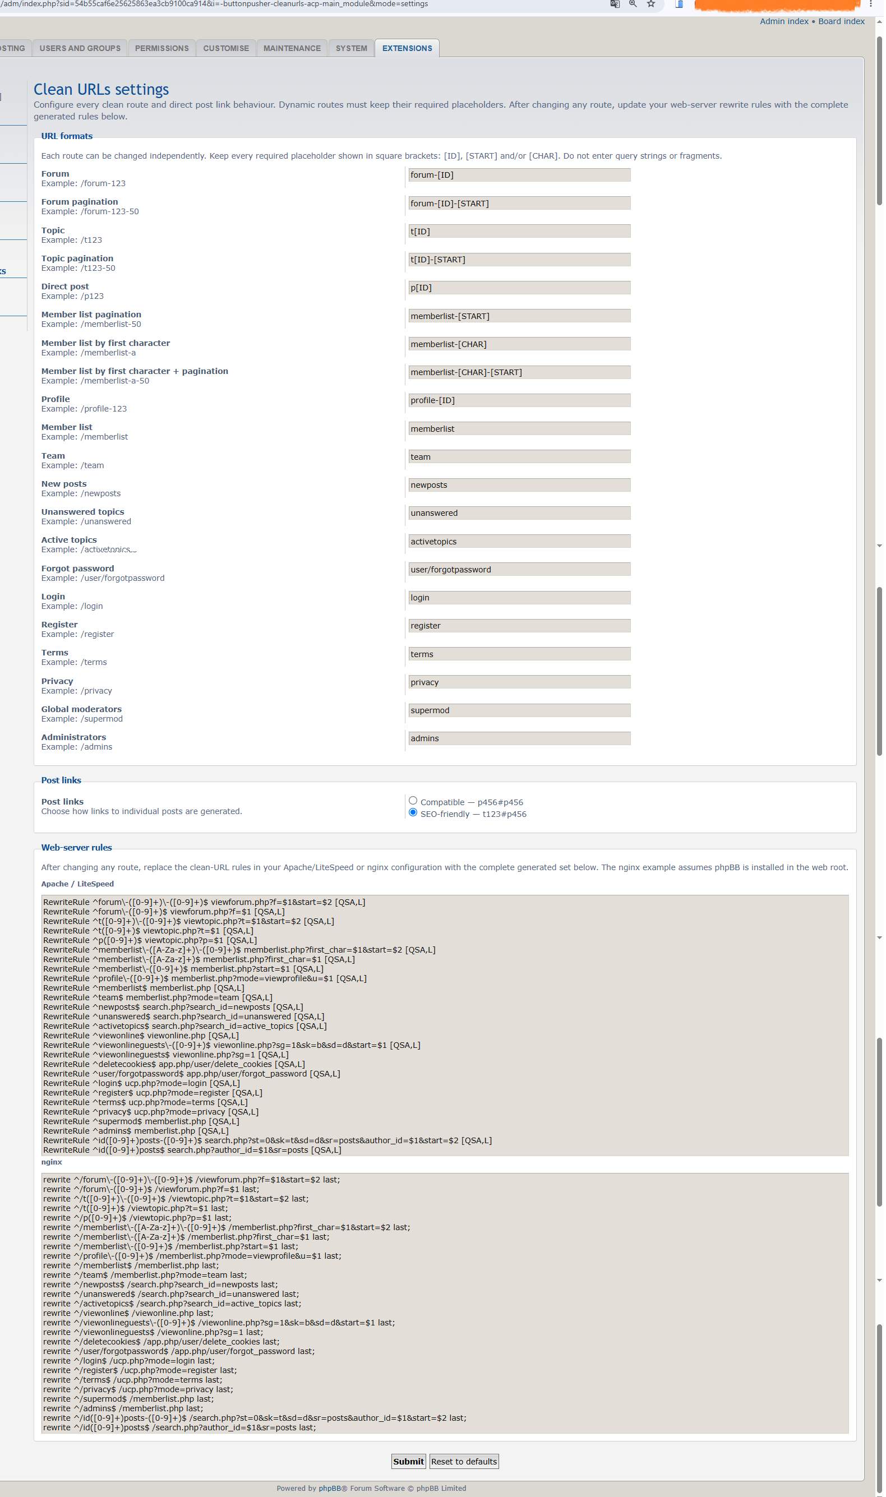This screenshot has height=1497, width=886.
Task: Edit the Member list pagination field
Action: click(x=519, y=316)
